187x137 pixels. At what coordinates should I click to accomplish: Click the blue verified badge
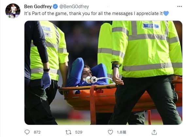pos(55,7)
